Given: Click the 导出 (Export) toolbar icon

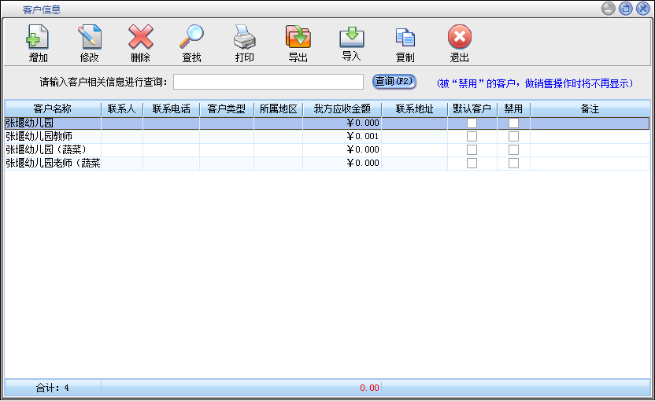Looking at the screenshot, I should (298, 38).
